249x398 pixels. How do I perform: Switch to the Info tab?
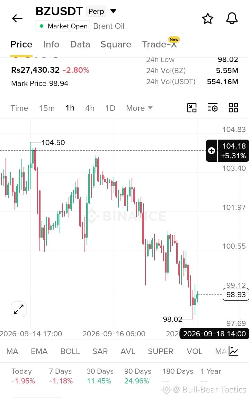pyautogui.click(x=51, y=44)
